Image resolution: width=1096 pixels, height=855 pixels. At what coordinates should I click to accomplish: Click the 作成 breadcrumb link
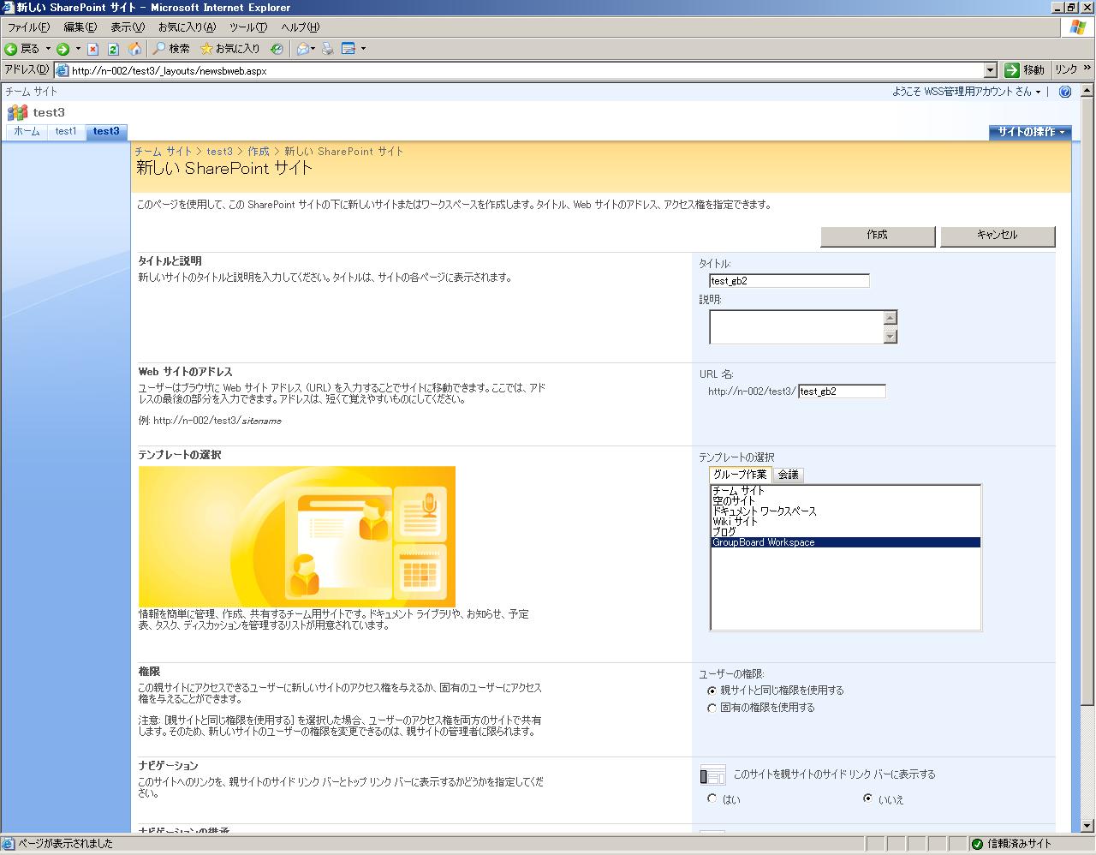coord(259,152)
